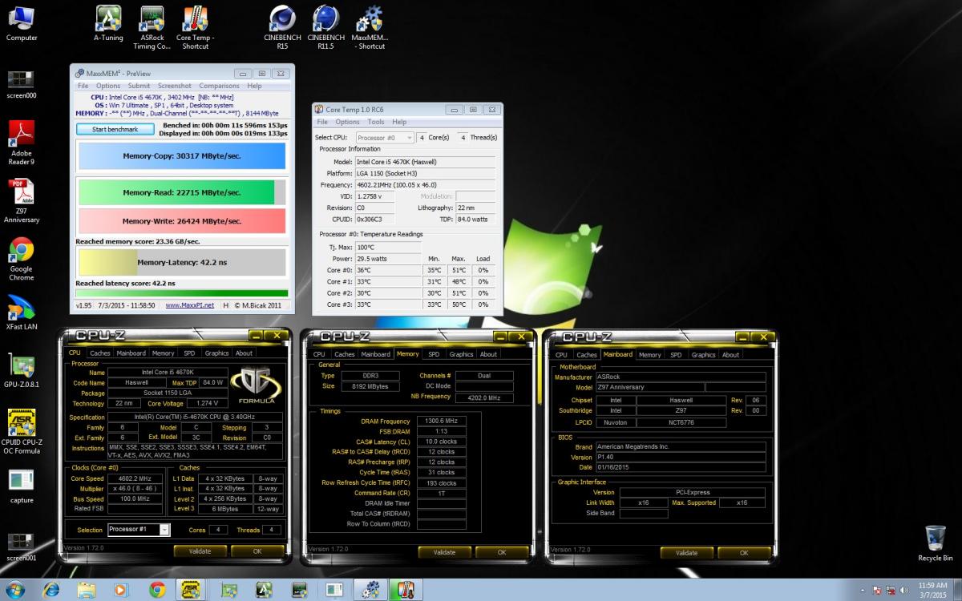Open the Options menu in MaxxMEM

108,86
